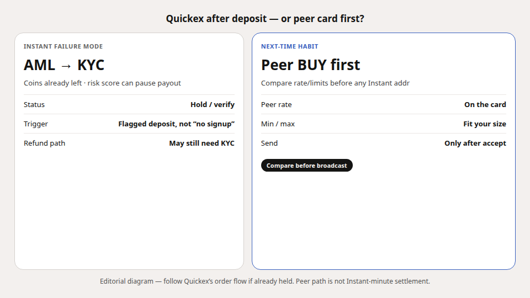
Task: Click the Instant Failure Mode label
Action: [x=63, y=46]
